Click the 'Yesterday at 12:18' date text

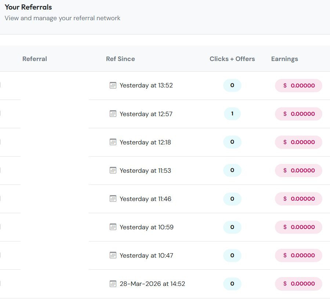145,142
